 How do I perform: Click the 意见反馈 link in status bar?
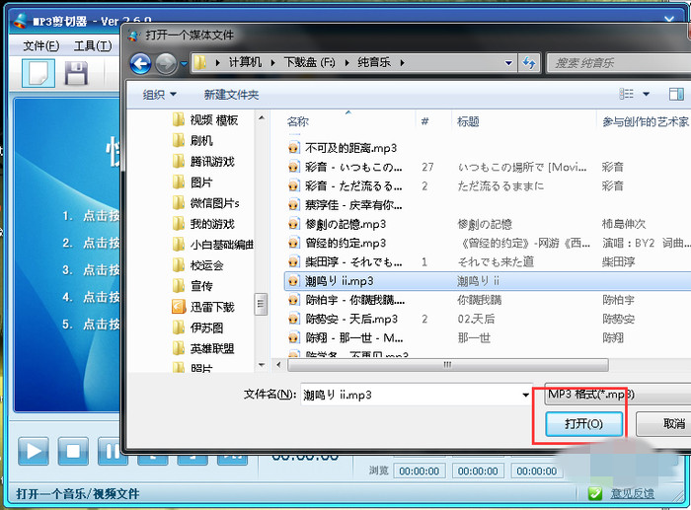632,493
